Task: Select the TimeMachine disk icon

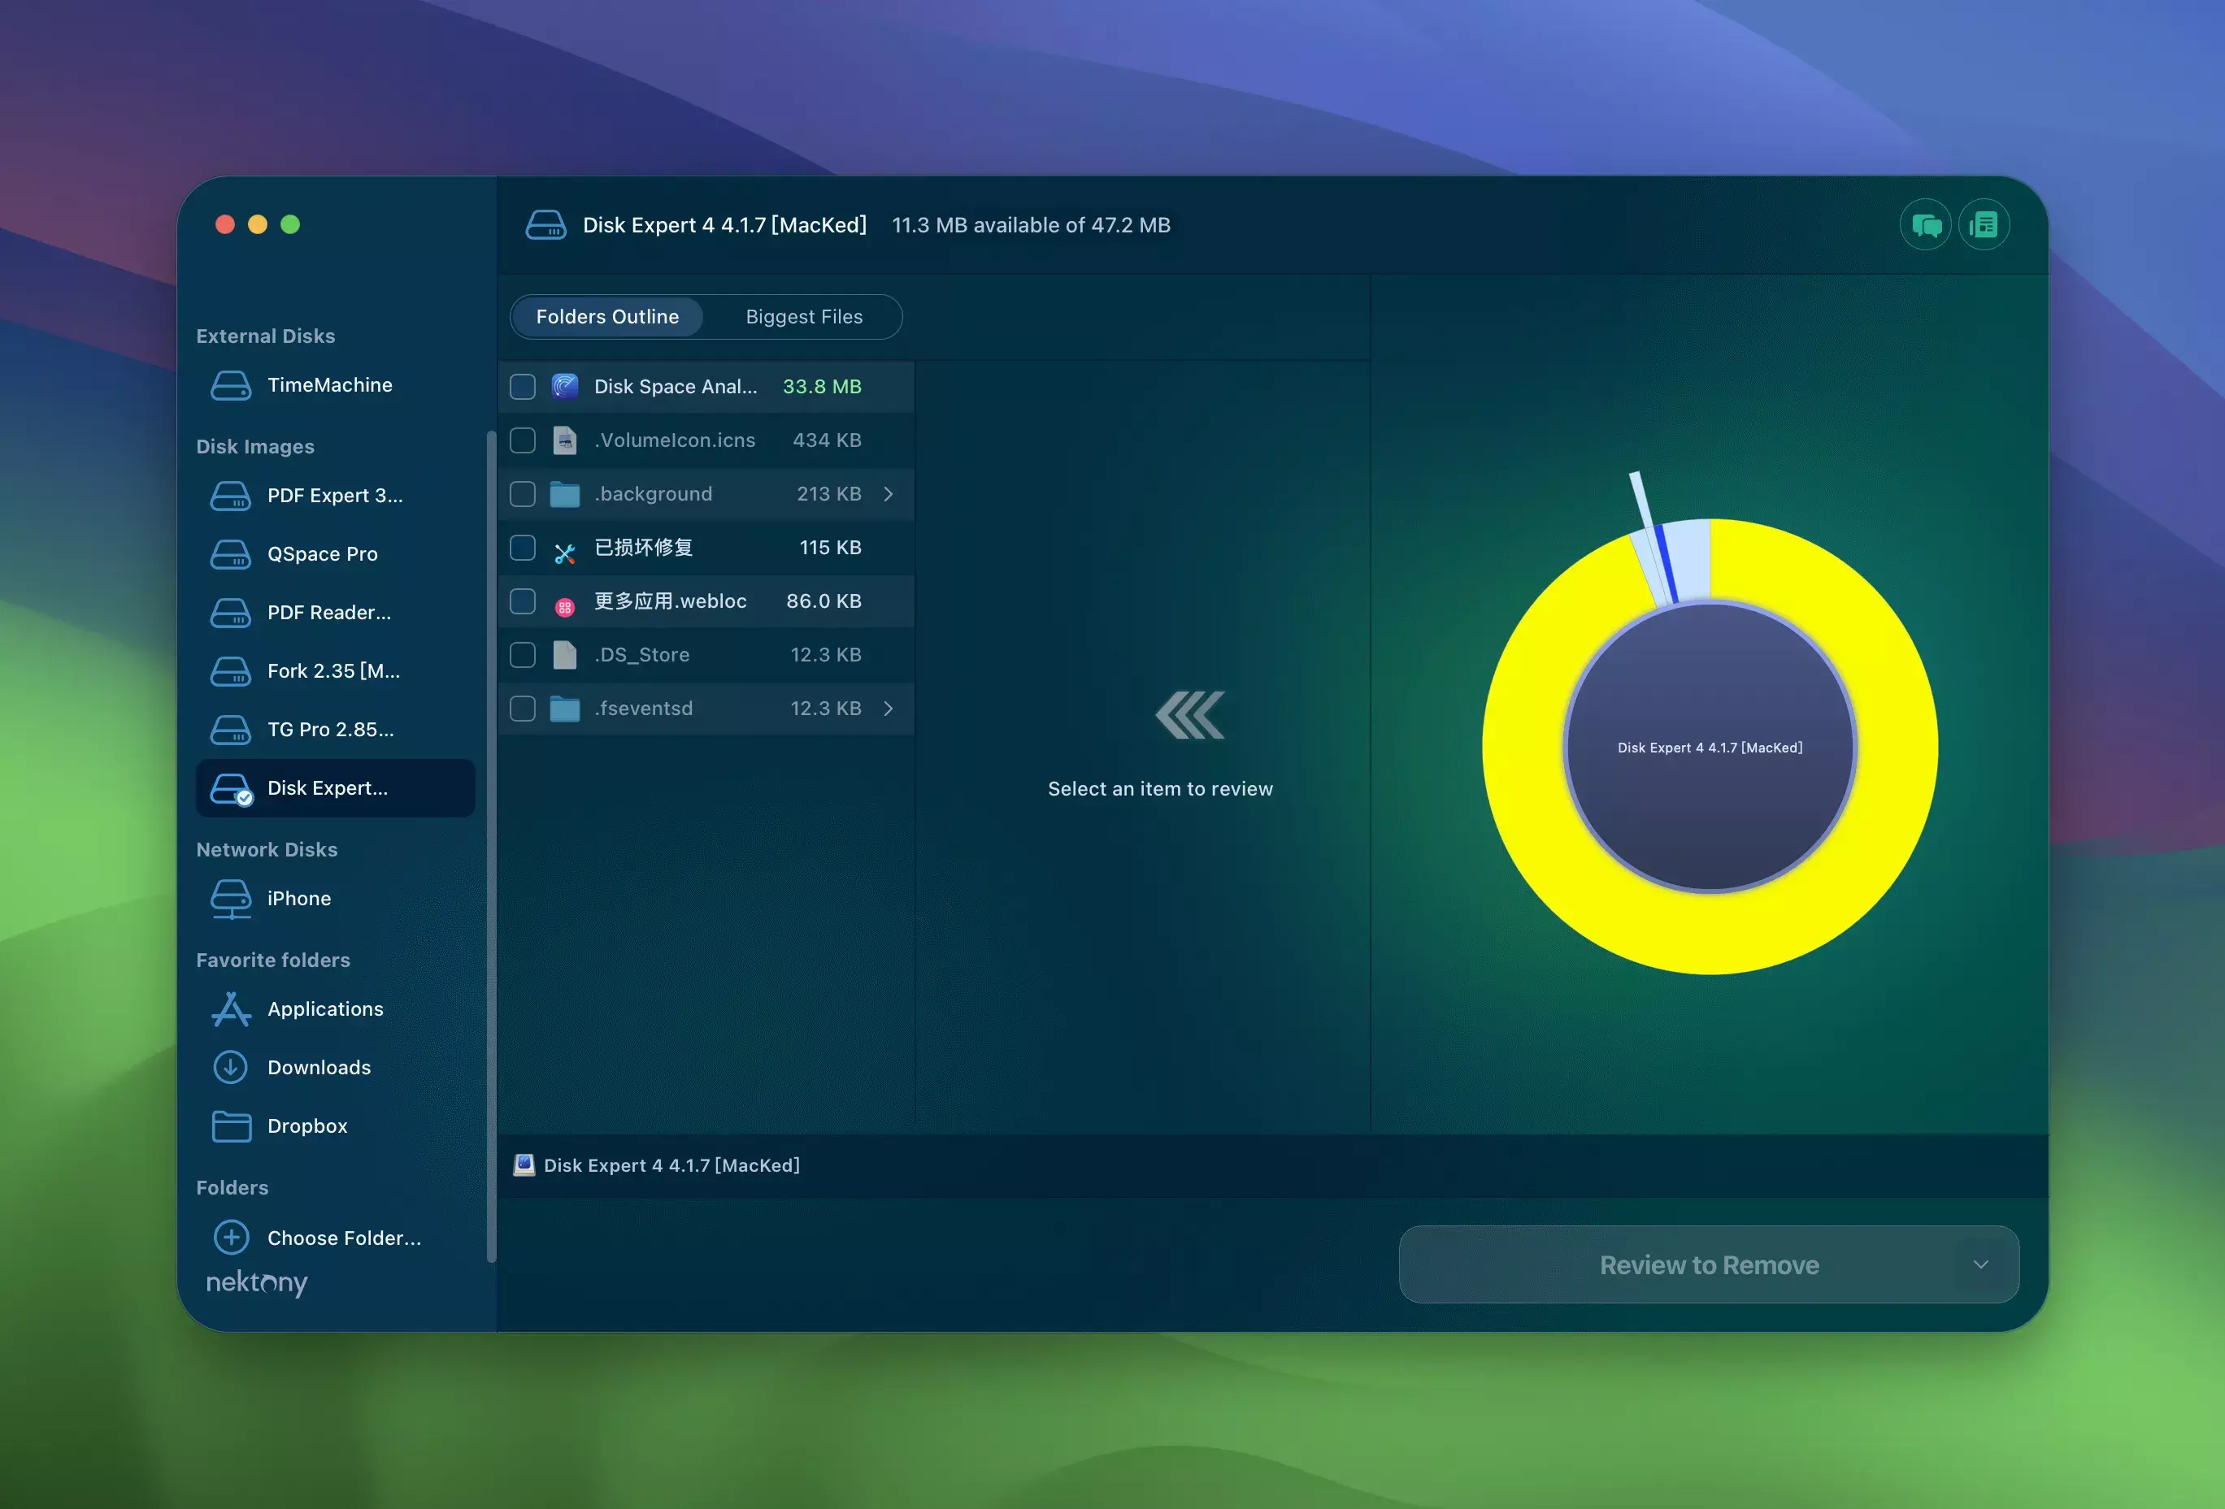Action: (231, 386)
